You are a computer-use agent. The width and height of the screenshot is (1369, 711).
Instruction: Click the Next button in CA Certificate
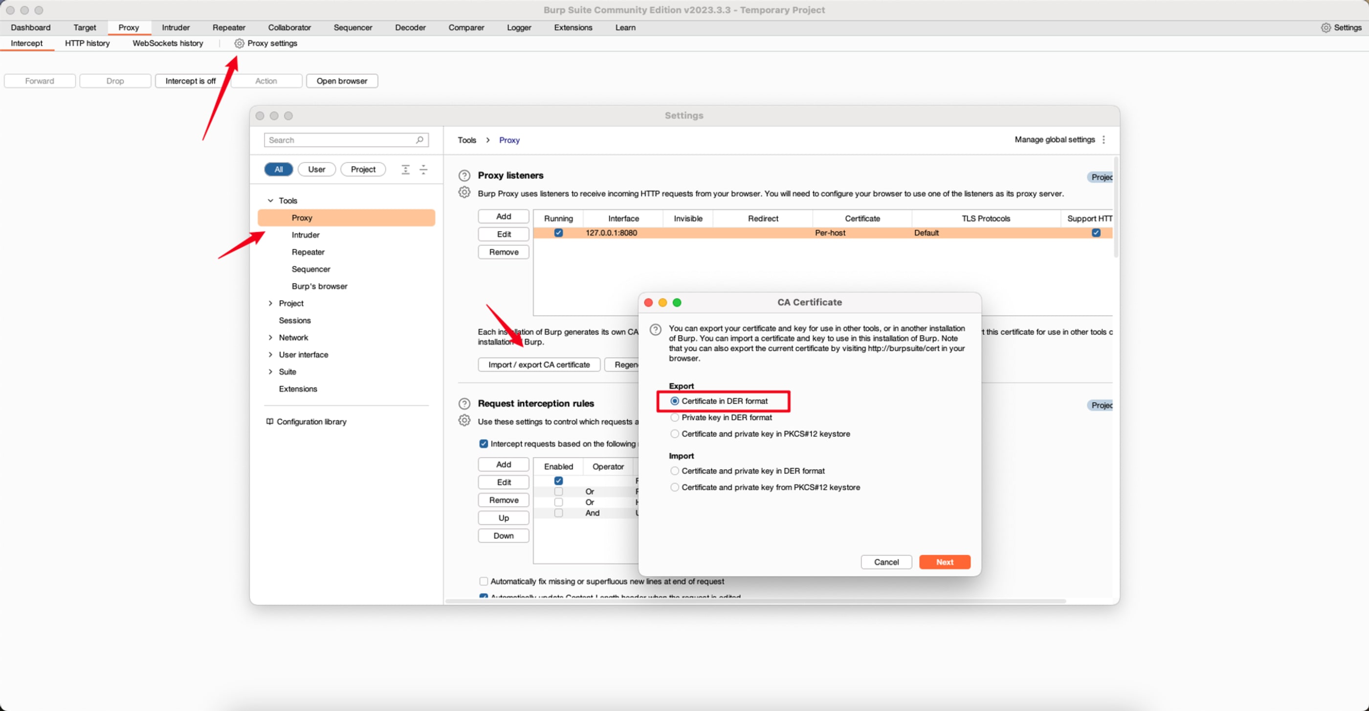click(945, 562)
